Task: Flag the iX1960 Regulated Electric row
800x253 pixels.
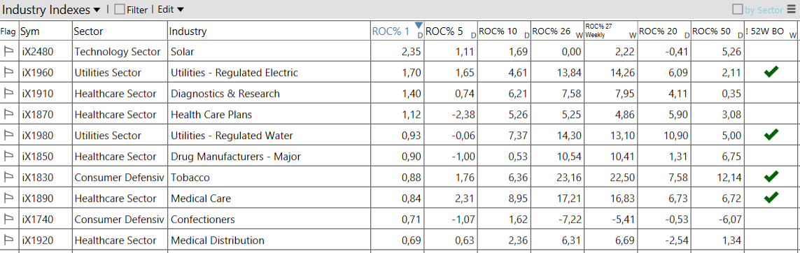Action: [x=8, y=72]
